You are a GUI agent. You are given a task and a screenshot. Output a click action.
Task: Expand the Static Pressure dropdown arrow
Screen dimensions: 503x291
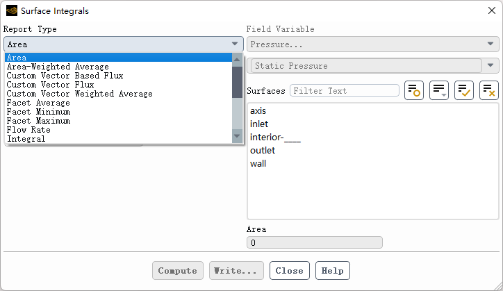pos(491,65)
